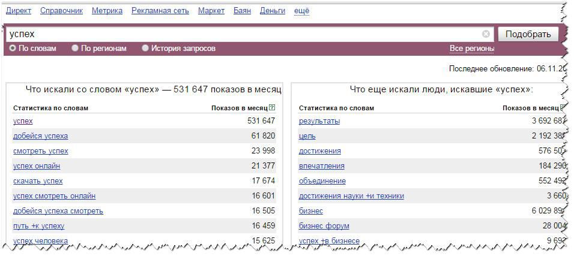Select the По словам radio button
The image size is (574, 256).
[13, 49]
